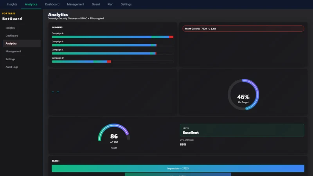
Task: Click the Campaign A label
Action: [x=58, y=33]
